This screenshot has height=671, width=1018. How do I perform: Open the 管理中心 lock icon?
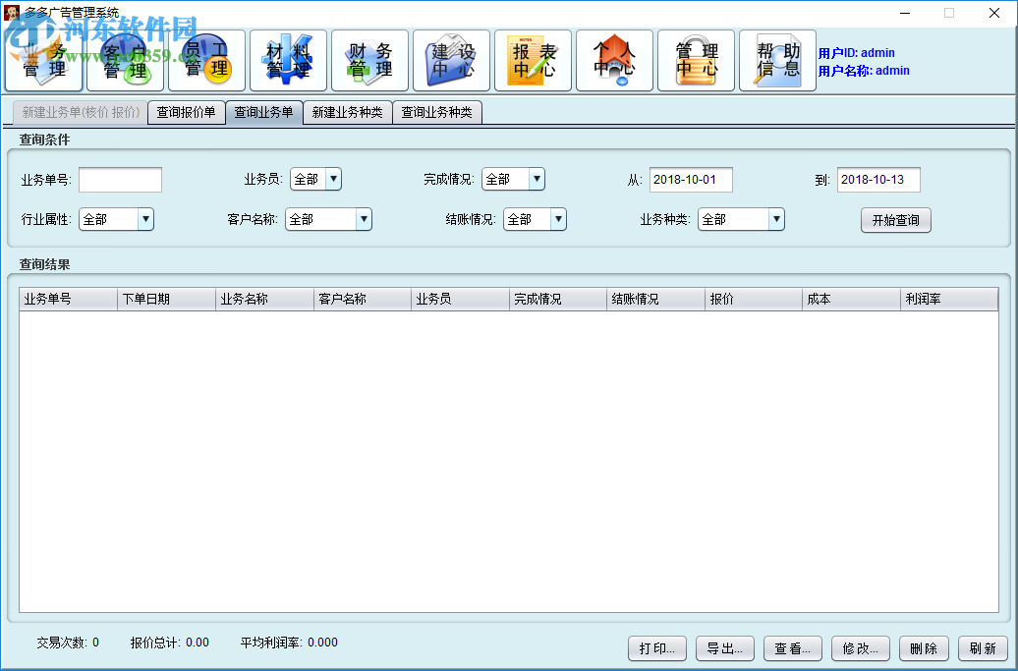click(696, 60)
